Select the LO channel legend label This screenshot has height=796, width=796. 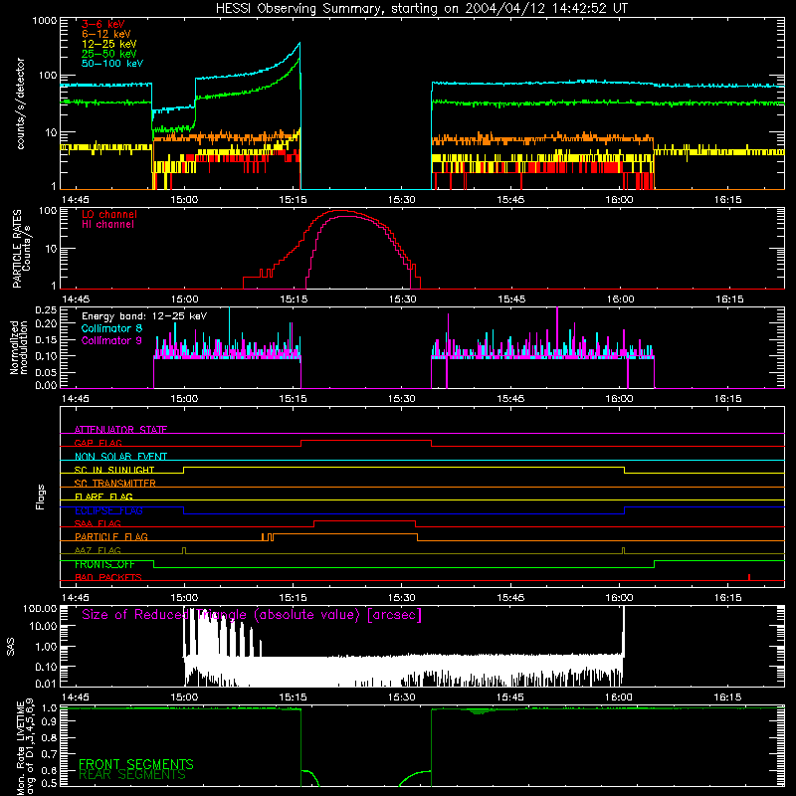(109, 214)
